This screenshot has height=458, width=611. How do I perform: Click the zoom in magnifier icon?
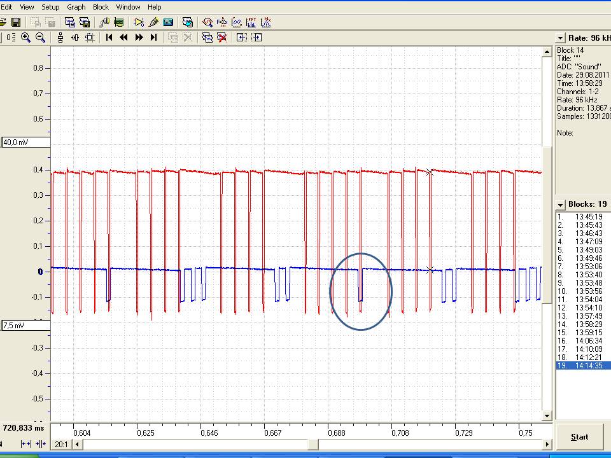tap(25, 38)
